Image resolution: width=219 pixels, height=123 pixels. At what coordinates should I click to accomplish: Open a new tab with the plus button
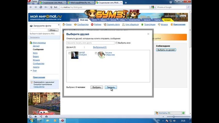126,3
